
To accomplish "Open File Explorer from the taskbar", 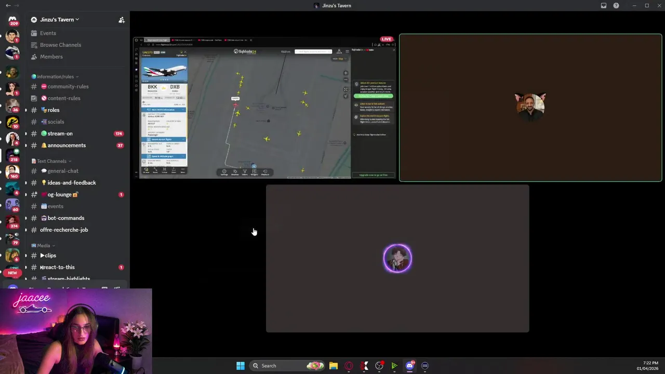I will point(334,366).
